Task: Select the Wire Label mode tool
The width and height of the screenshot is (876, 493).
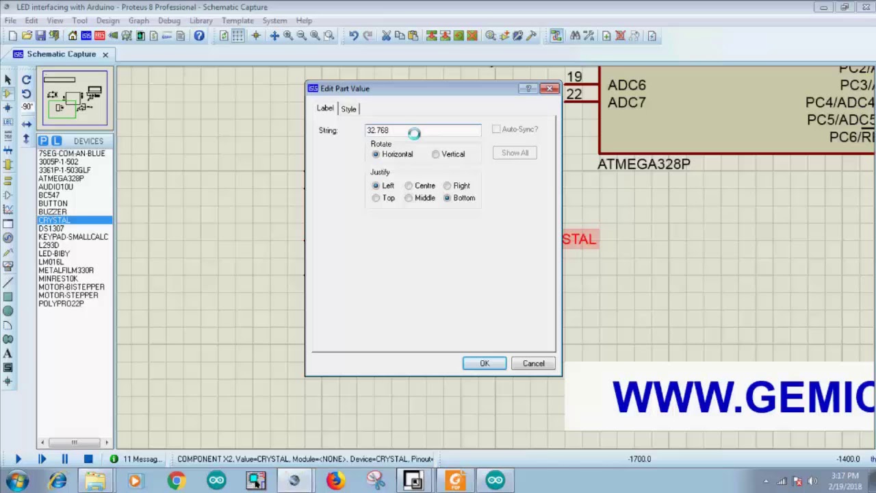Action: [8, 121]
